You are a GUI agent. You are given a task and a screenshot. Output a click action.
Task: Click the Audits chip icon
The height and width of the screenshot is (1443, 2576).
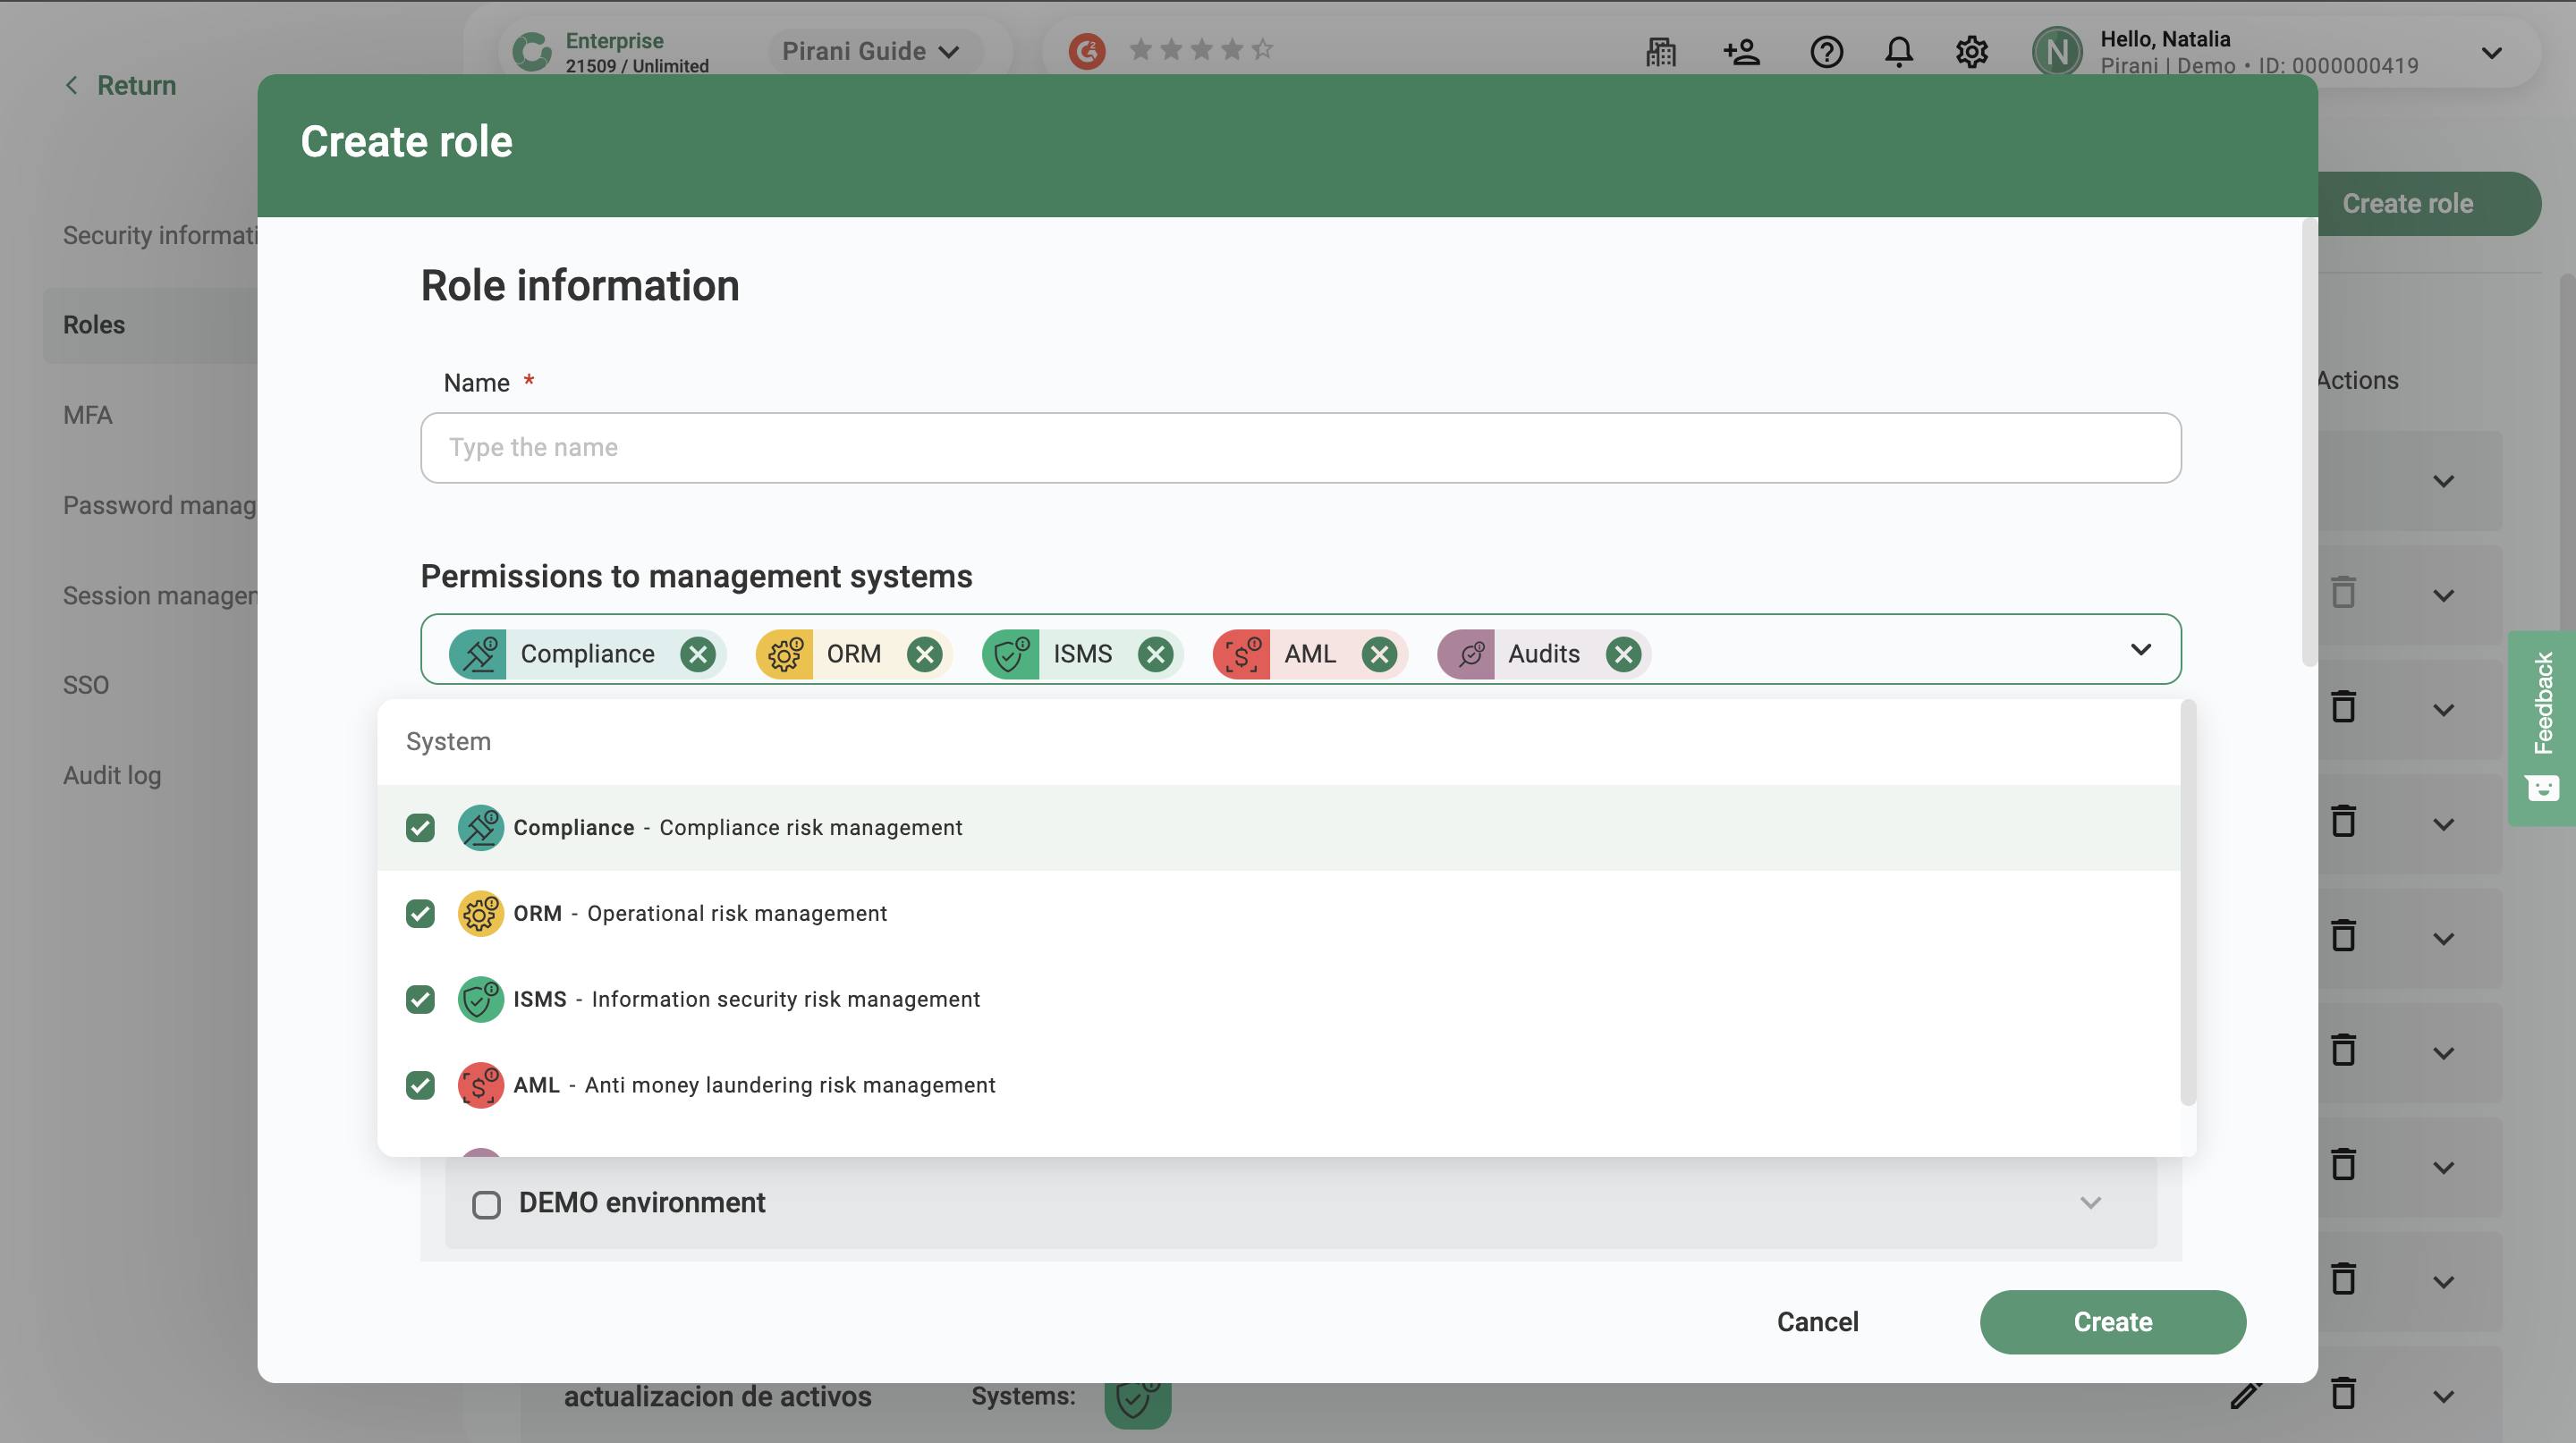[1467, 654]
